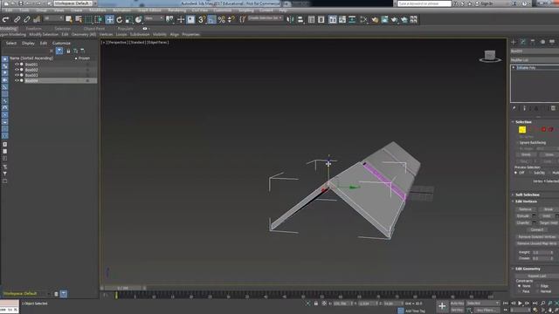559x314 pixels.
Task: Select the Select and Link tool
Action: [17, 19]
